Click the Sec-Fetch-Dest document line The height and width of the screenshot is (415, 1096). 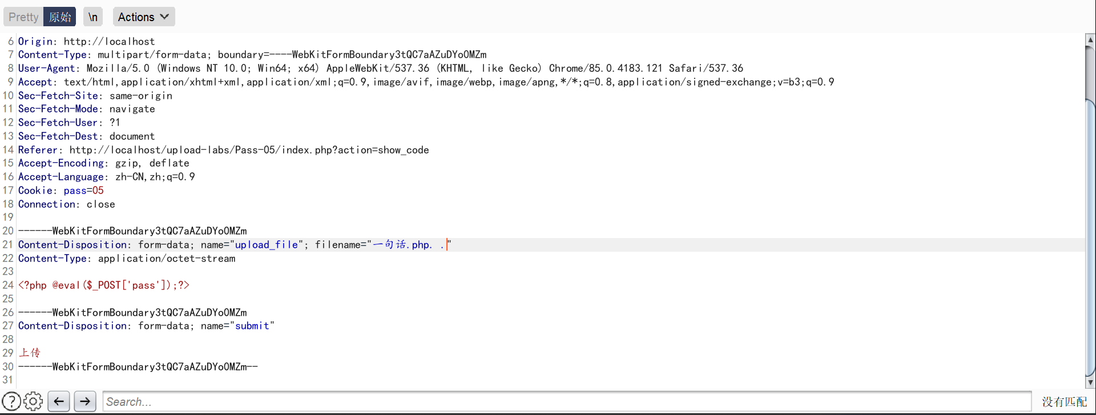[87, 136]
